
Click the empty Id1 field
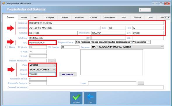(109, 38)
